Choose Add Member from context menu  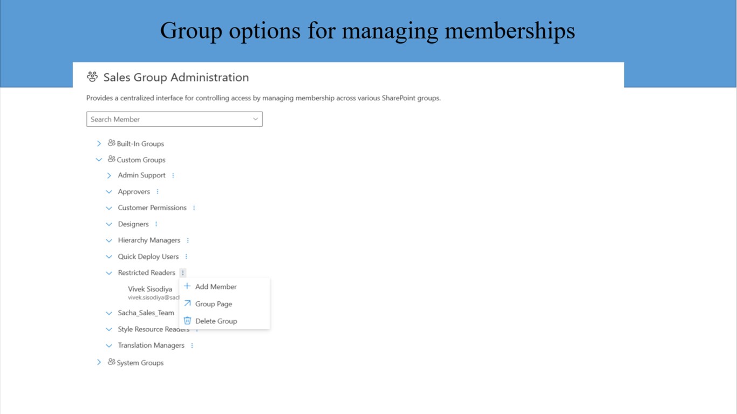pos(216,287)
